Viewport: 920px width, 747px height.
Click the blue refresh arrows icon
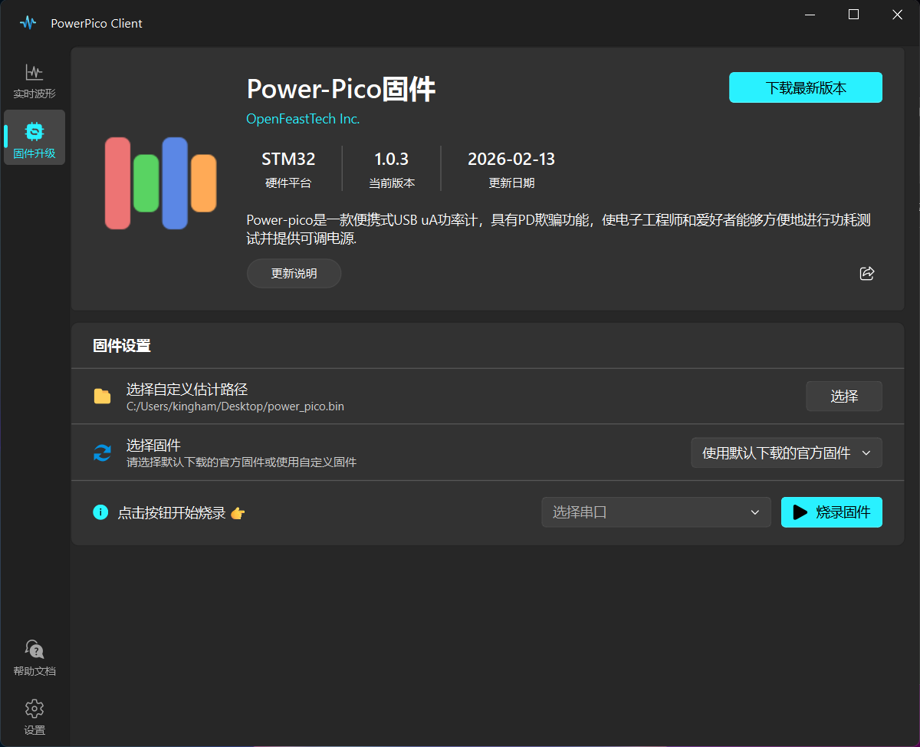(x=102, y=452)
